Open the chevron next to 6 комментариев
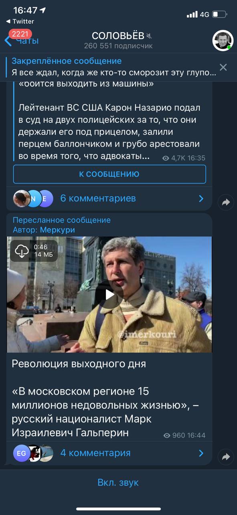The image size is (237, 515). (x=201, y=198)
